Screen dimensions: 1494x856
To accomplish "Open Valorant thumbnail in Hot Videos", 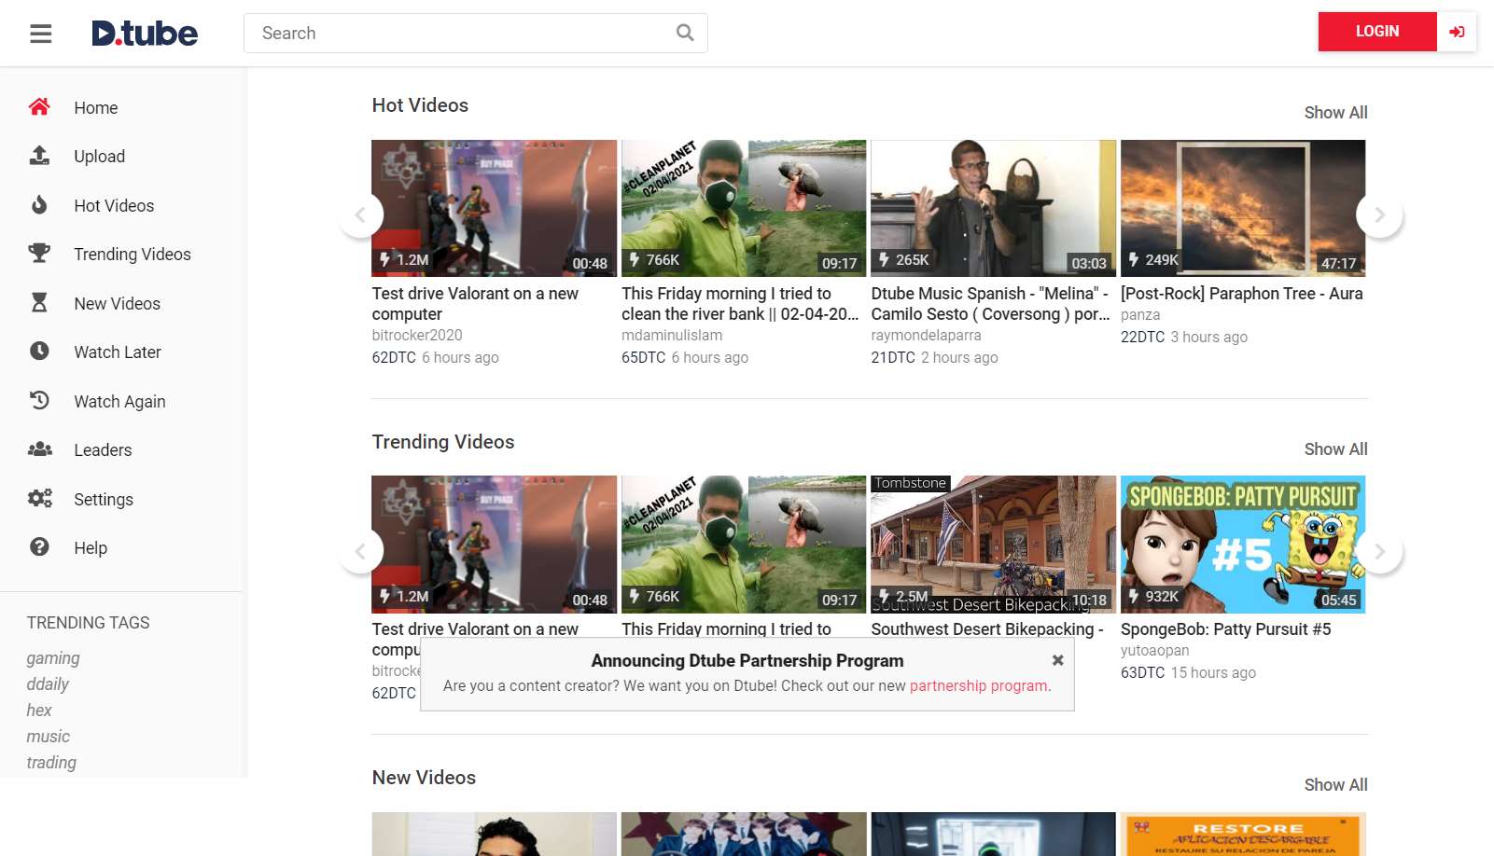I will (494, 208).
